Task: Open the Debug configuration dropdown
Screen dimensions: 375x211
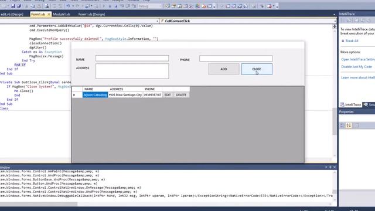Action: click(x=161, y=6)
